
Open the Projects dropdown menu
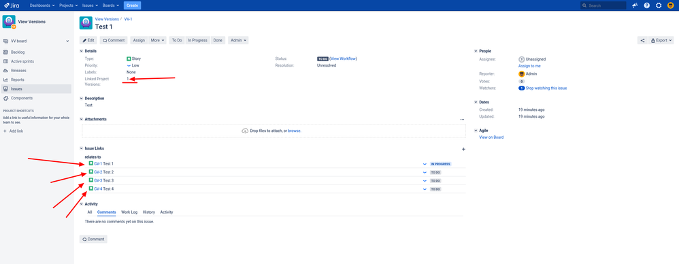69,5
